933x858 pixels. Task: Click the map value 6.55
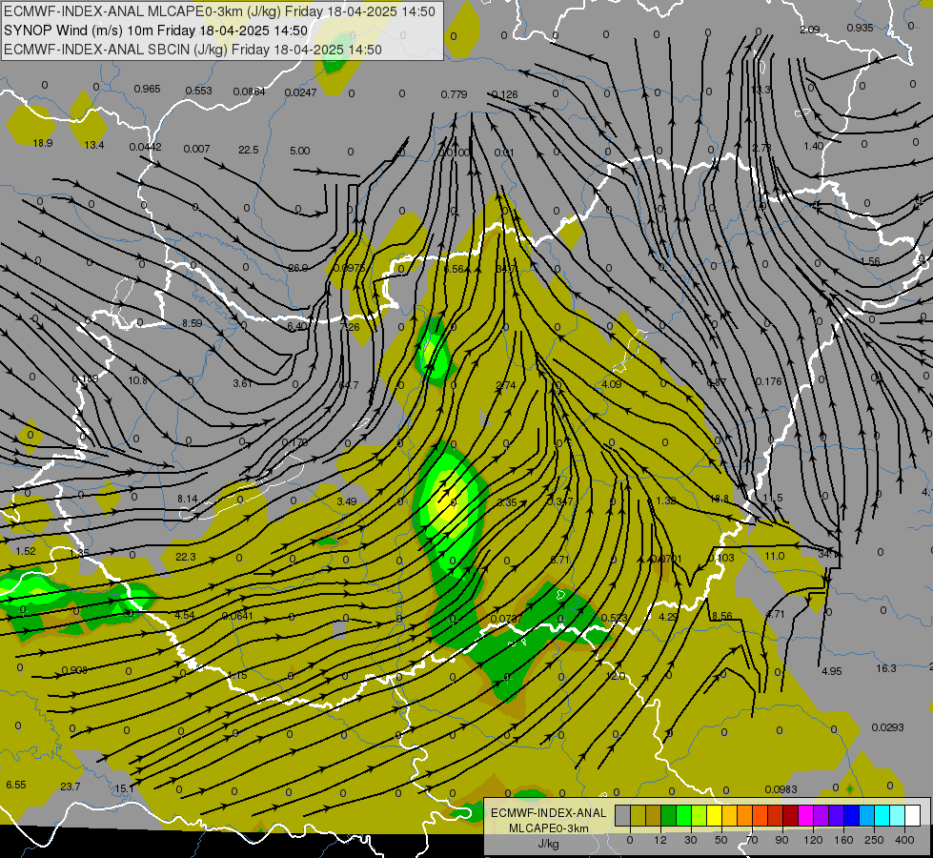[x=16, y=785]
